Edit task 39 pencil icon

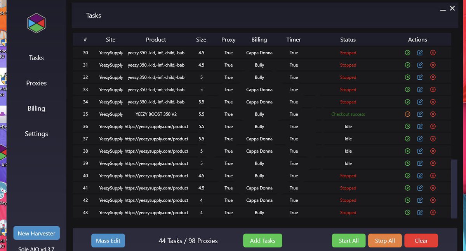pos(420,163)
